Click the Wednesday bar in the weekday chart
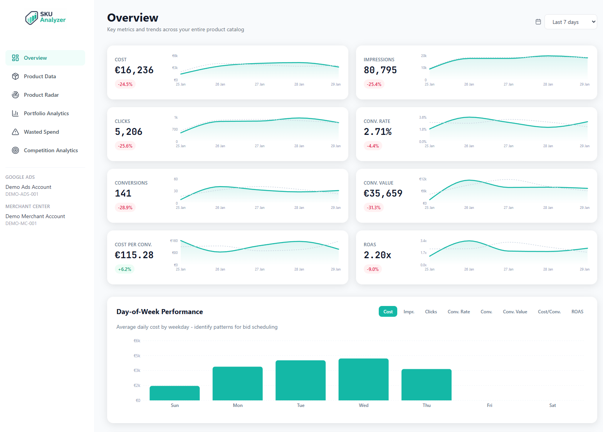 [363, 380]
